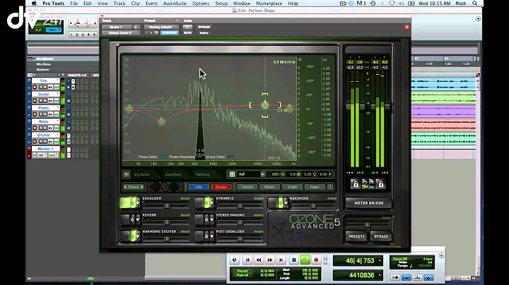The image size is (509, 285).
Task: Click the Record transport button
Action: (x=316, y=260)
